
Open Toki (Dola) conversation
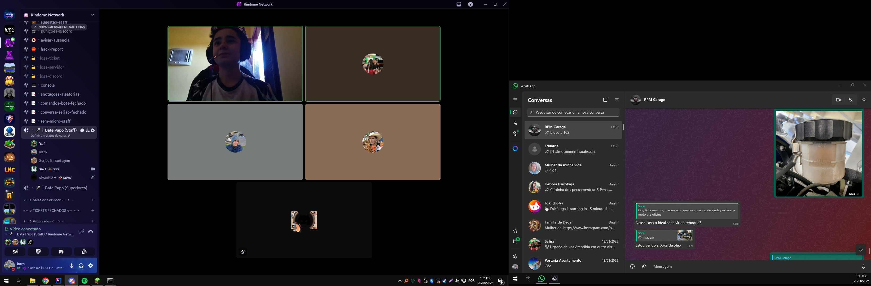(x=573, y=206)
